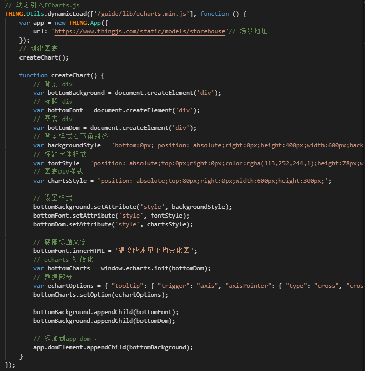Click the comment '// 背景样式右下角对齐'

71,136
